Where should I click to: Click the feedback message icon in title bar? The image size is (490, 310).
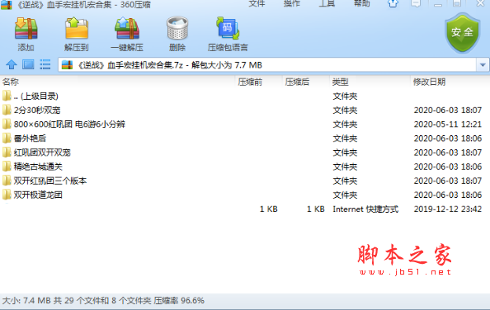[x=416, y=3]
